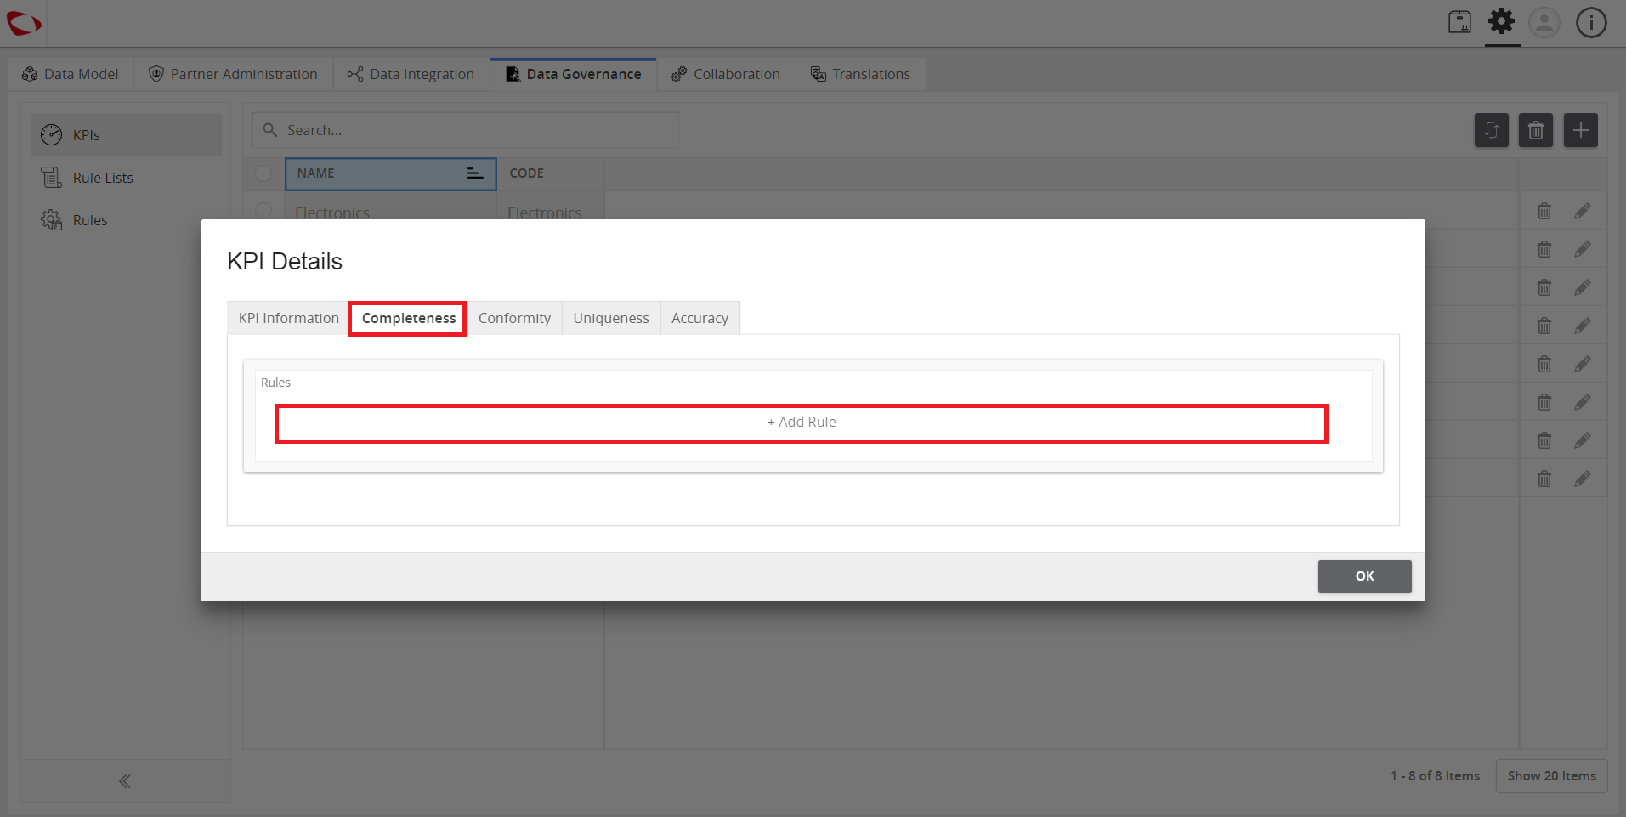
Task: Click the KPI Details dialog title
Action: pyautogui.click(x=285, y=261)
